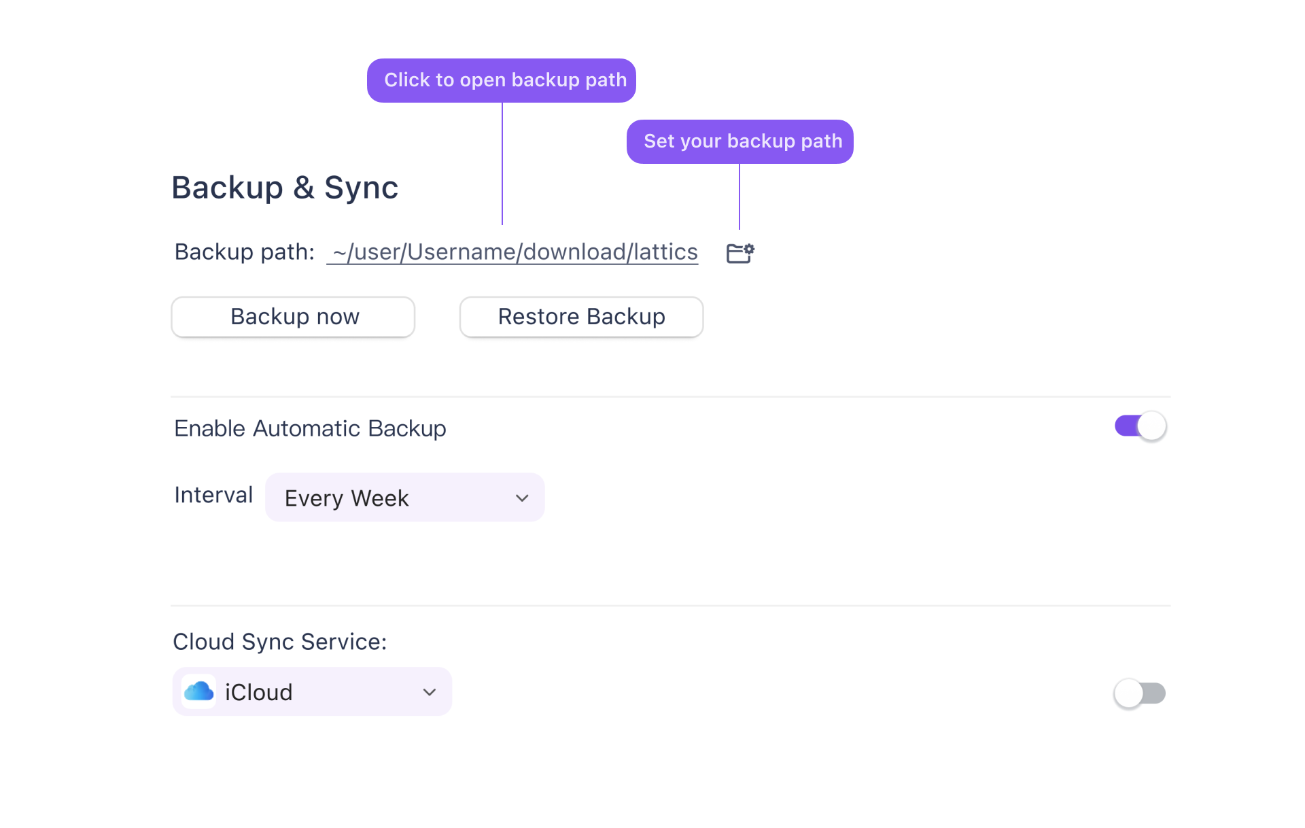Click the Backup path: label
Viewport: 1305px width, 828px height.
pos(245,252)
